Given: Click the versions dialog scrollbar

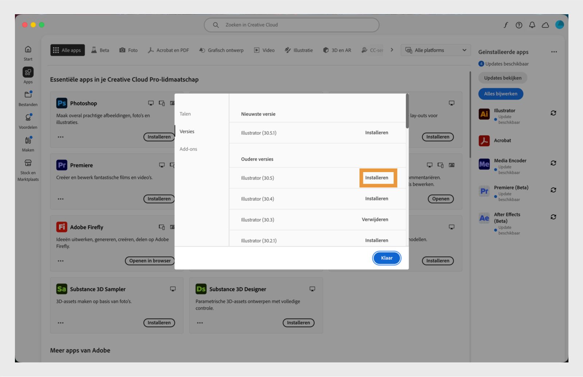Looking at the screenshot, I should click(407, 111).
